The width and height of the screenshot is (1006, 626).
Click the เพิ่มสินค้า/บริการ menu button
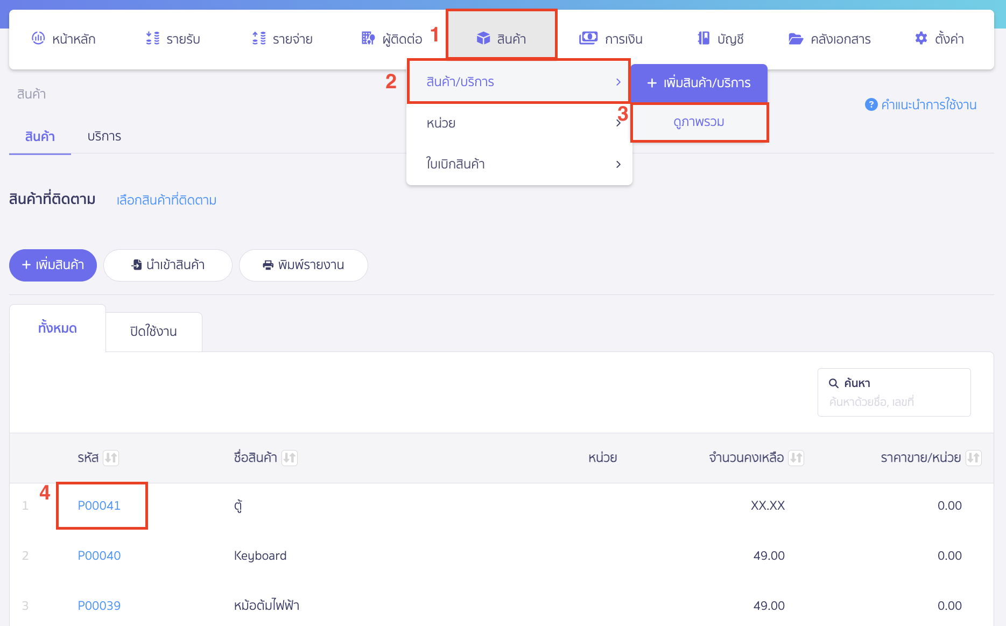[699, 83]
